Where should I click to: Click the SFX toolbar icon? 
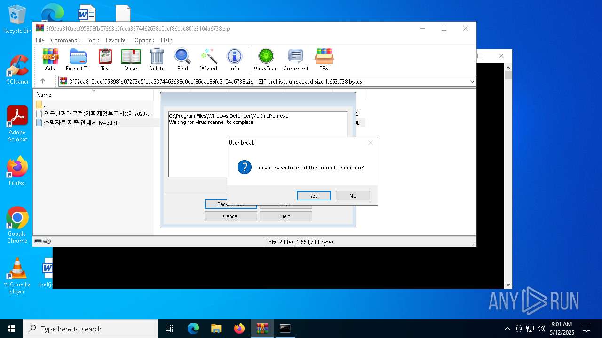[x=324, y=60]
